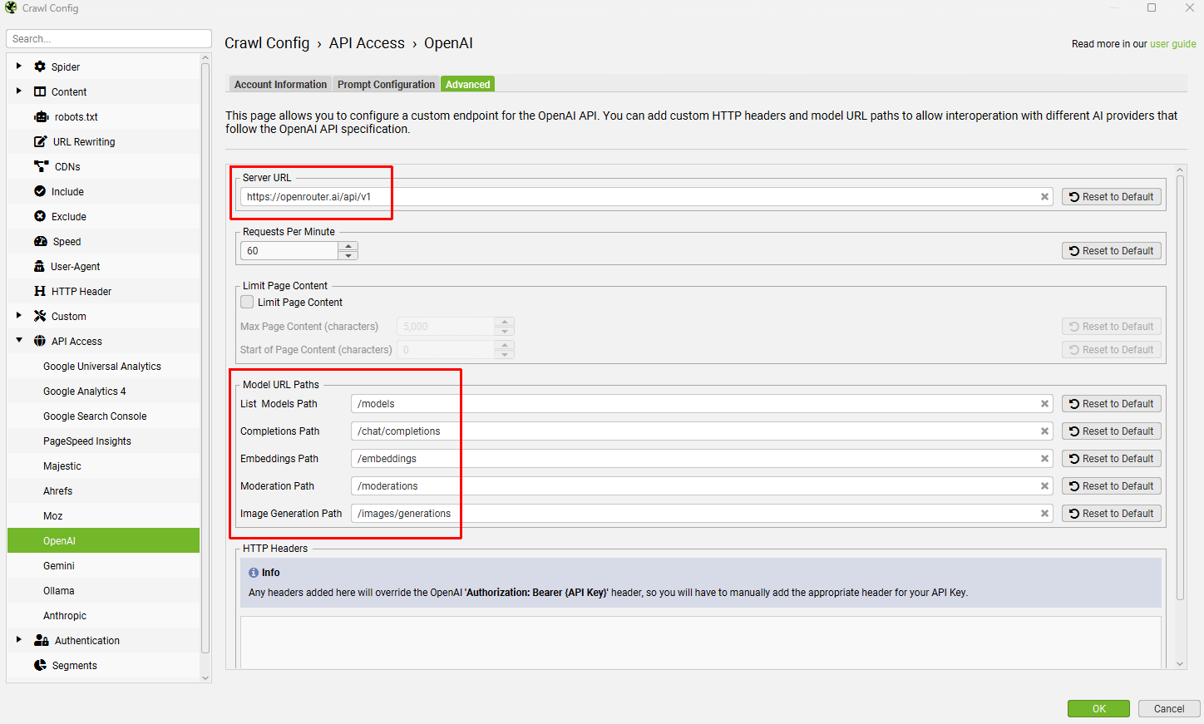Click the User-Agent icon
This screenshot has width=1204, height=724.
[39, 266]
